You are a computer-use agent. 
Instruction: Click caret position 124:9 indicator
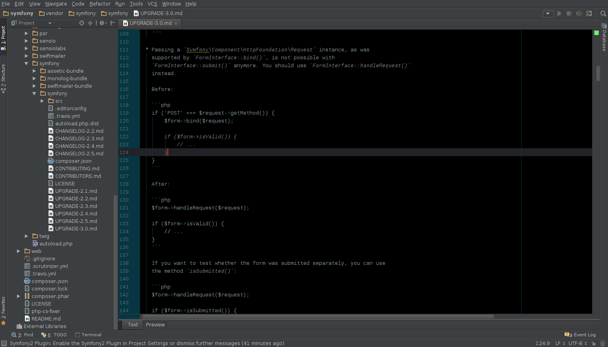[542, 343]
